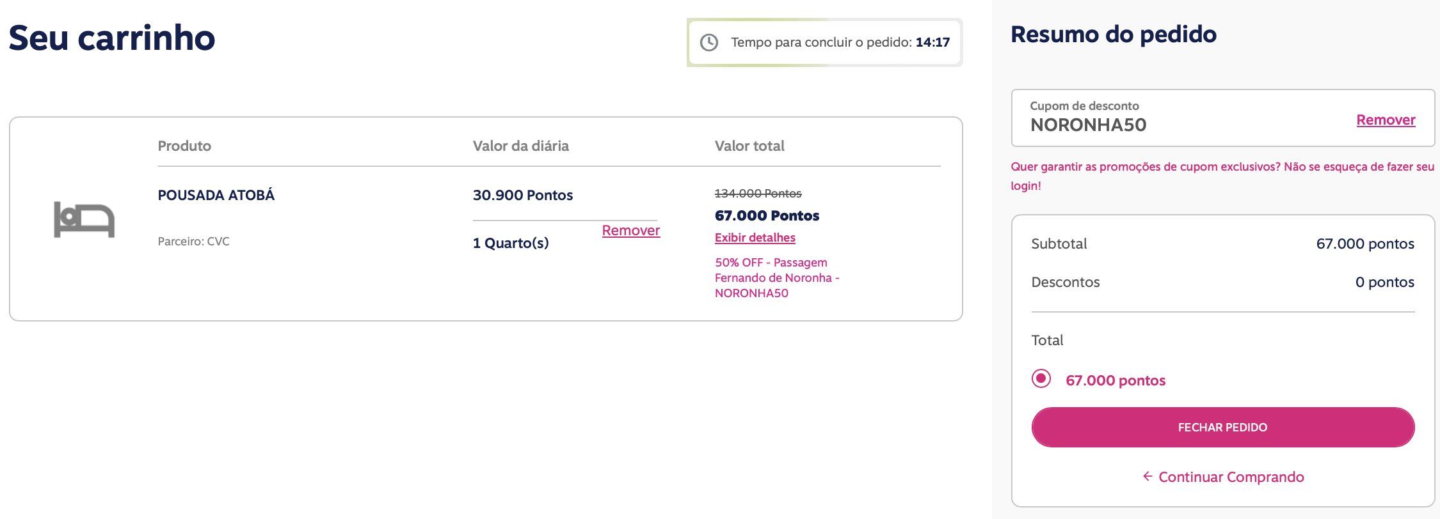Click the Parceiro: CVC label

pos(193,242)
